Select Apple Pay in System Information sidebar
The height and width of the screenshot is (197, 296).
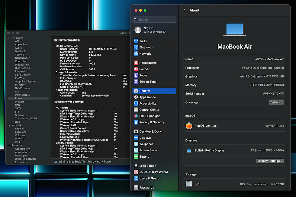[21, 45]
